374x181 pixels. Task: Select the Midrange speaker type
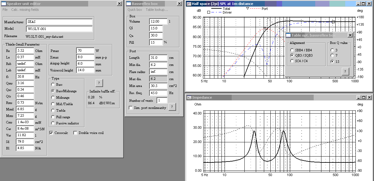(x=53, y=97)
